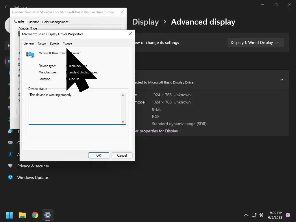Viewport: 296px width, 222px height.
Task: Switch to the Driver tab
Action: pos(42,44)
